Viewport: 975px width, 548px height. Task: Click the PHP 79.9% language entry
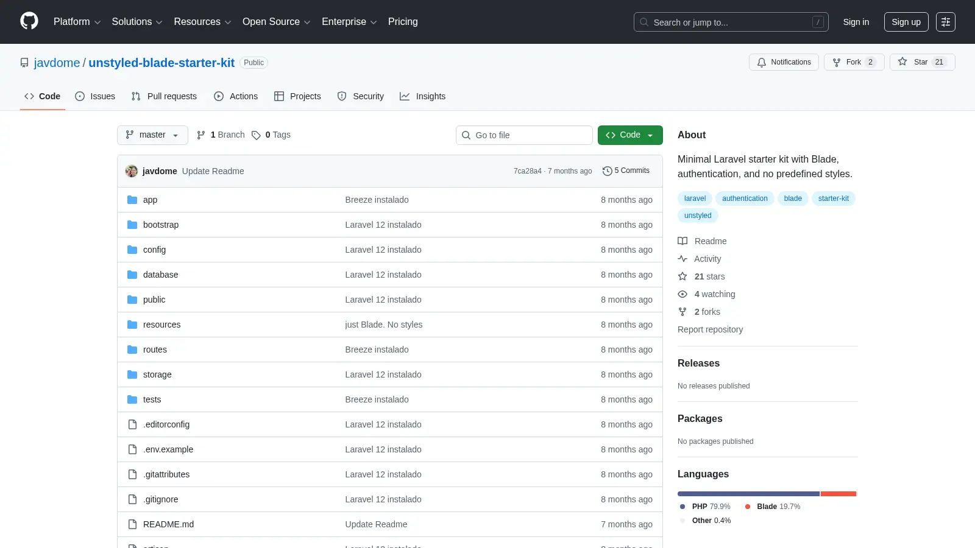[x=705, y=507]
